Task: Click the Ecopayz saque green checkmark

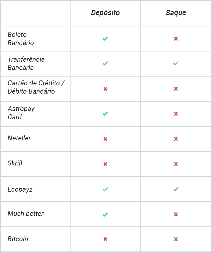Action: tap(176, 189)
